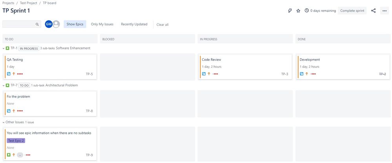Click sub-task type icon on QA Testing card
Viewport: 392px width, 163px height.
(x=9, y=74)
